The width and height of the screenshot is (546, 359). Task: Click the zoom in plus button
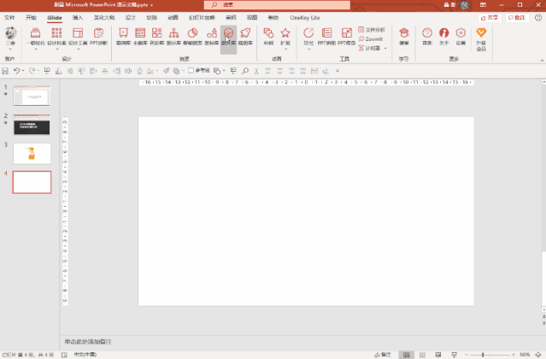(514, 355)
